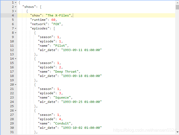Click the air date 1993-09-25 01:00:00
The image size is (179, 135).
point(81,102)
